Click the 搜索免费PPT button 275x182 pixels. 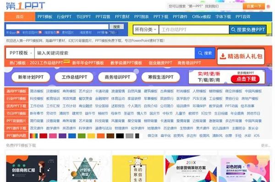248,30
